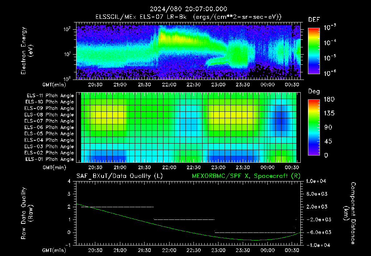Click the data quality segment at level 2
371x256 pixels.
point(117,207)
